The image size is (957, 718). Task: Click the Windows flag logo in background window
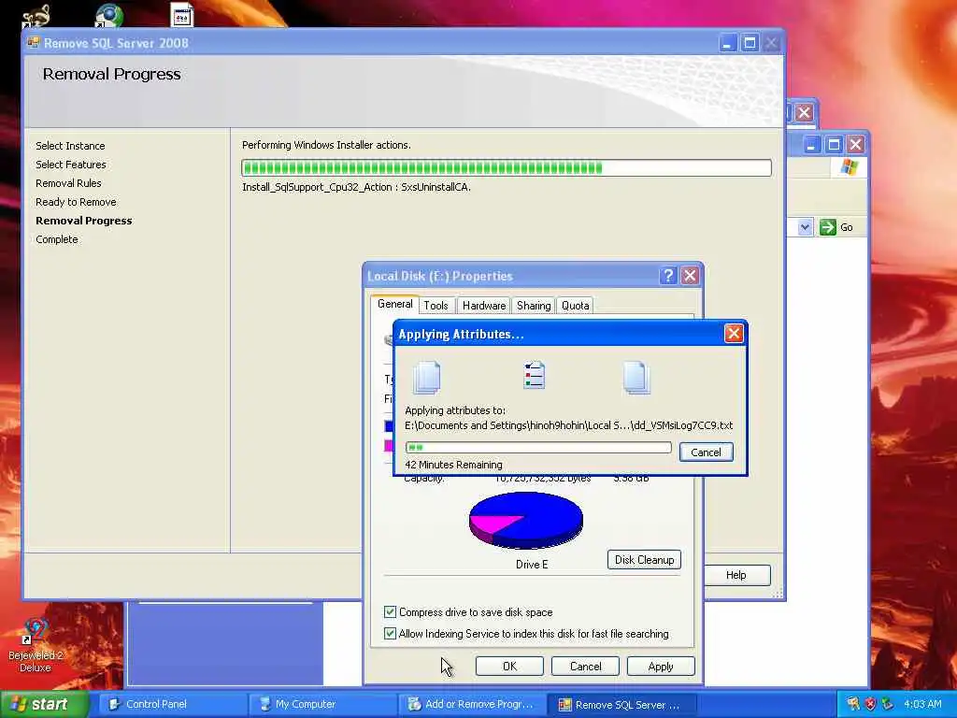[x=849, y=166]
